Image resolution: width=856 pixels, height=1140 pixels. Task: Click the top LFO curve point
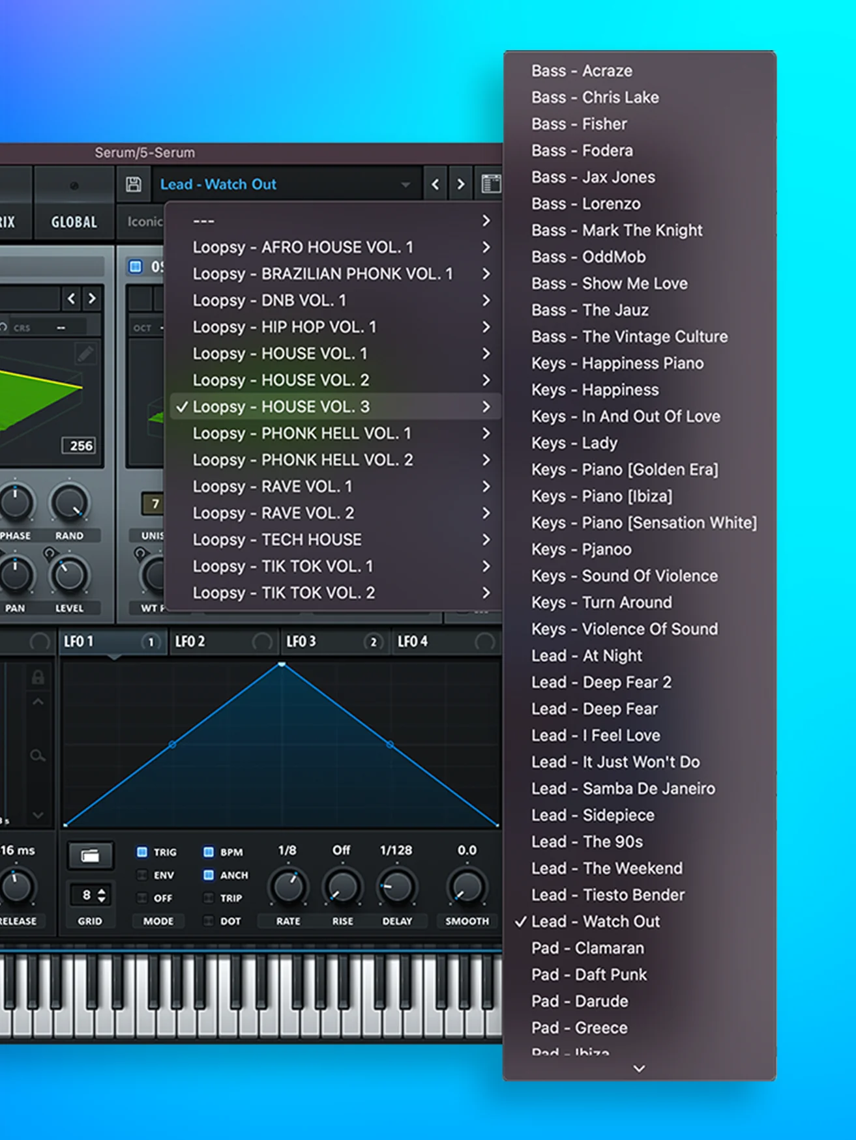click(282, 664)
